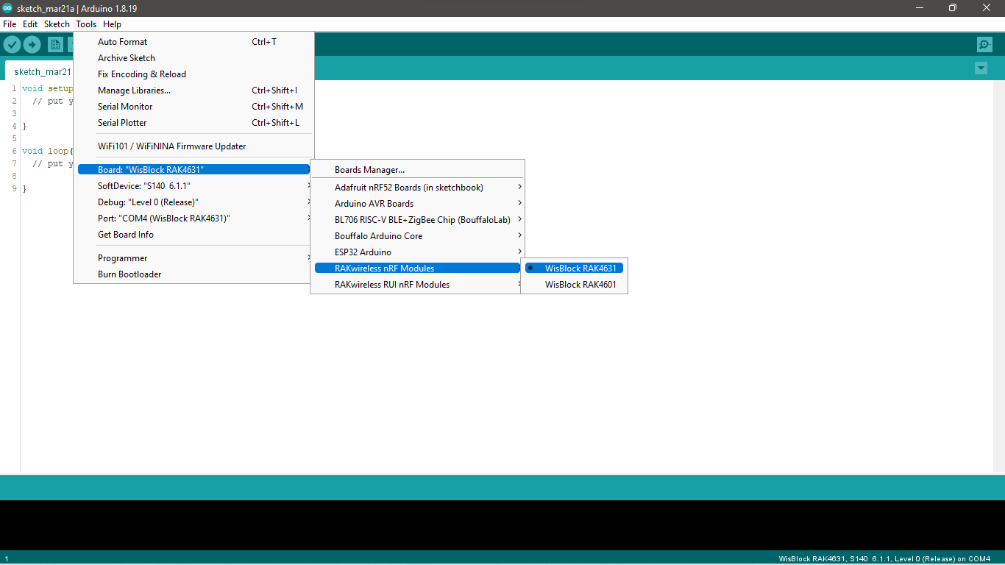1005x565 pixels.
Task: Open Boards Manager...
Action: tap(417, 170)
